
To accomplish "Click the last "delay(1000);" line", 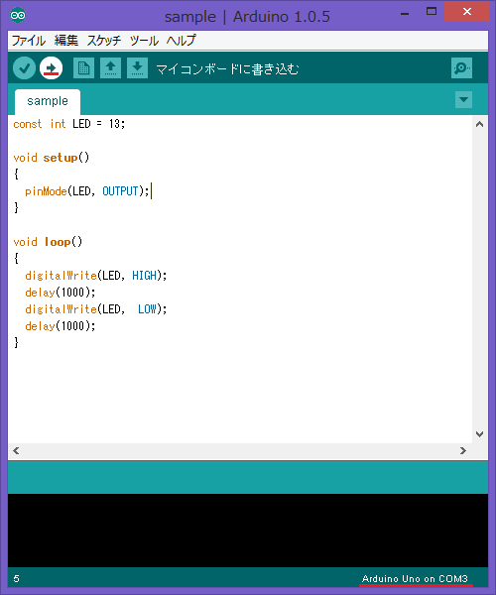I will click(61, 326).
